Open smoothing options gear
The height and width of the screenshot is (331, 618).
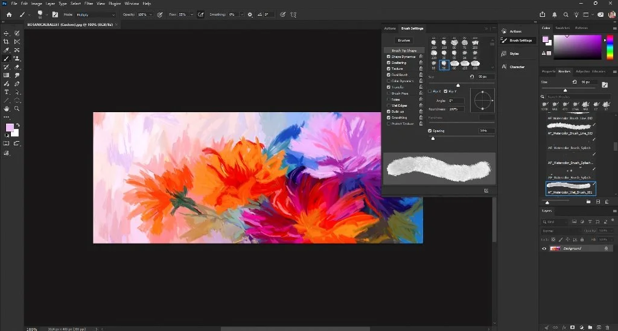250,14
